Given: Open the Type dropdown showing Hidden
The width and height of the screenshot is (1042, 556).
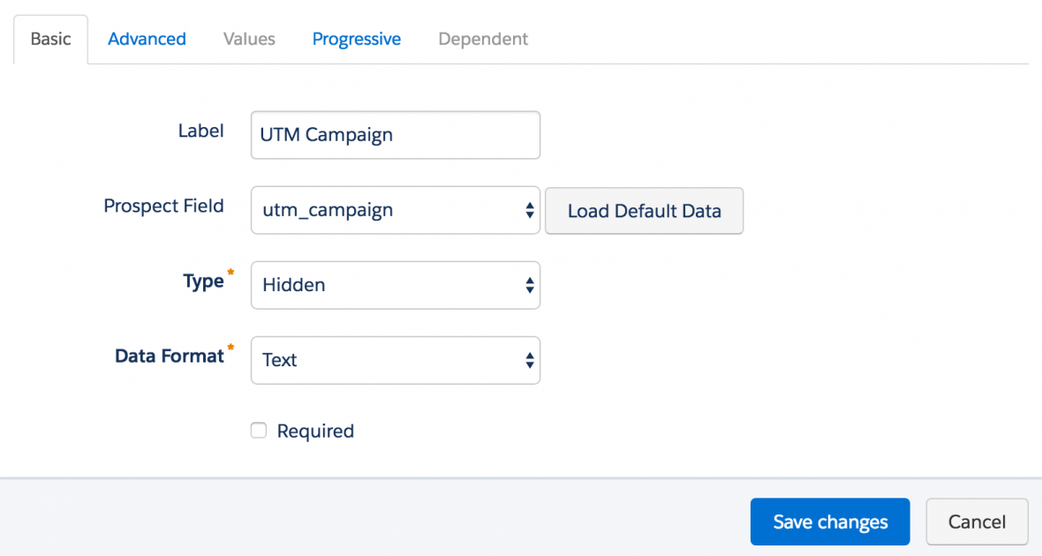Looking at the screenshot, I should coord(395,284).
